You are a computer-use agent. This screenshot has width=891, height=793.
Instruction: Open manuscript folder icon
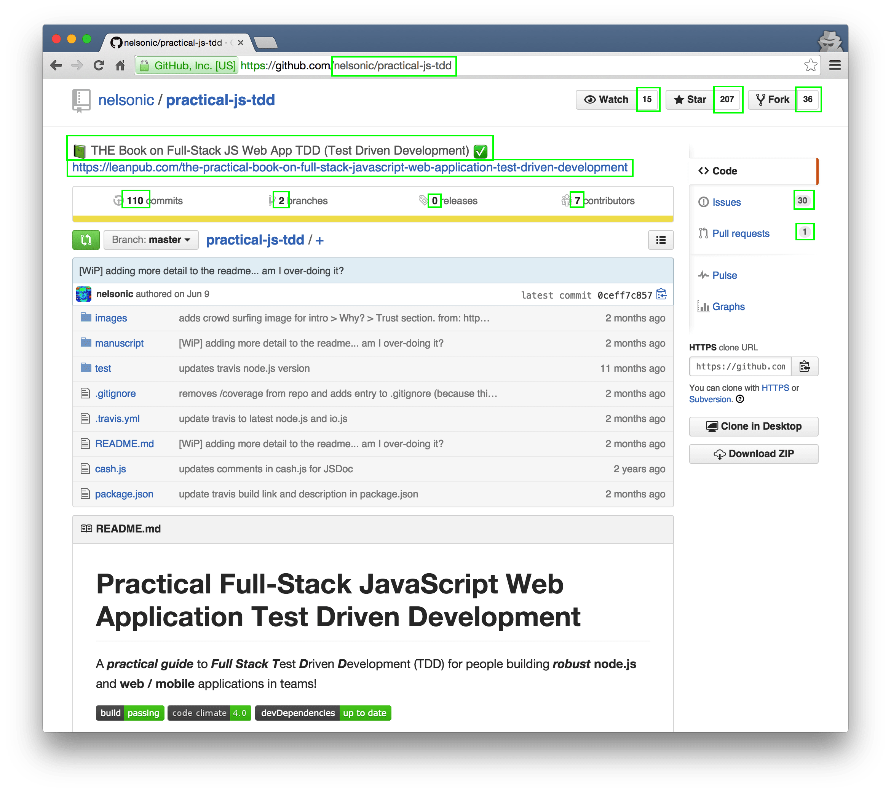tap(86, 342)
